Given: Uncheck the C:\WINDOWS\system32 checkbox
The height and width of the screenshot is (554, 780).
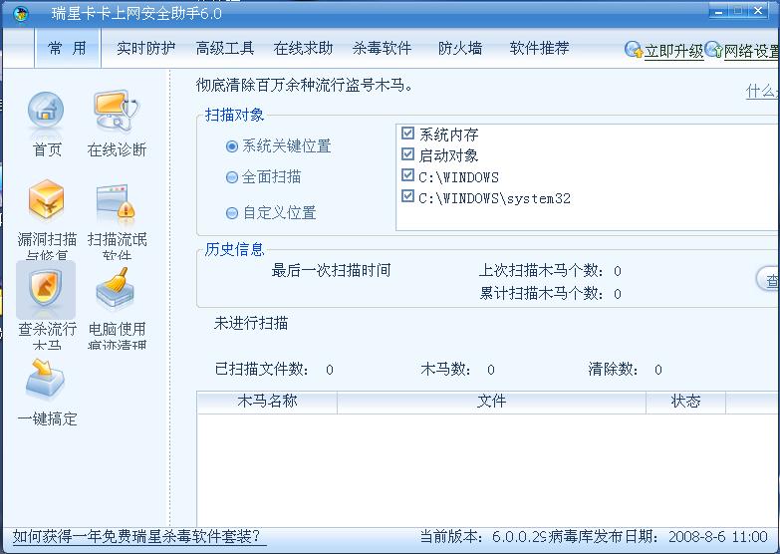Looking at the screenshot, I should [407, 196].
